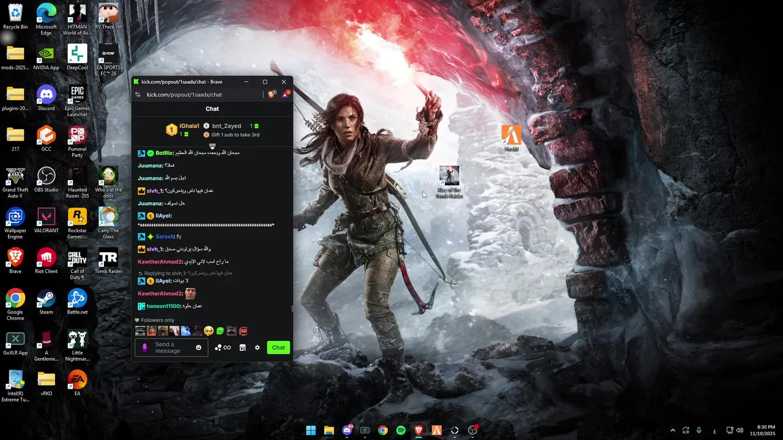This screenshot has width=783, height=440.
Task: Select the FiveM desktop shortcut
Action: click(511, 139)
